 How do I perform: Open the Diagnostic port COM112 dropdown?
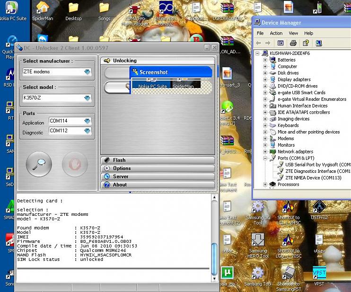pyautogui.click(x=87, y=131)
